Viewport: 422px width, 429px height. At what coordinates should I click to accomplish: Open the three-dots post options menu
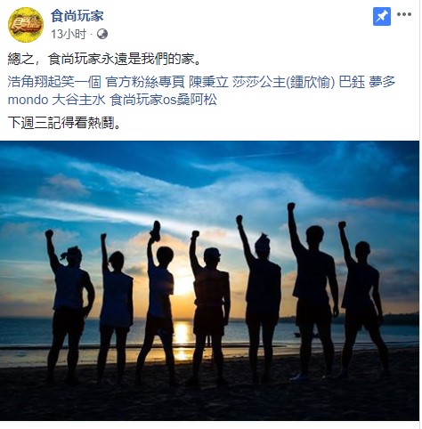click(x=404, y=14)
